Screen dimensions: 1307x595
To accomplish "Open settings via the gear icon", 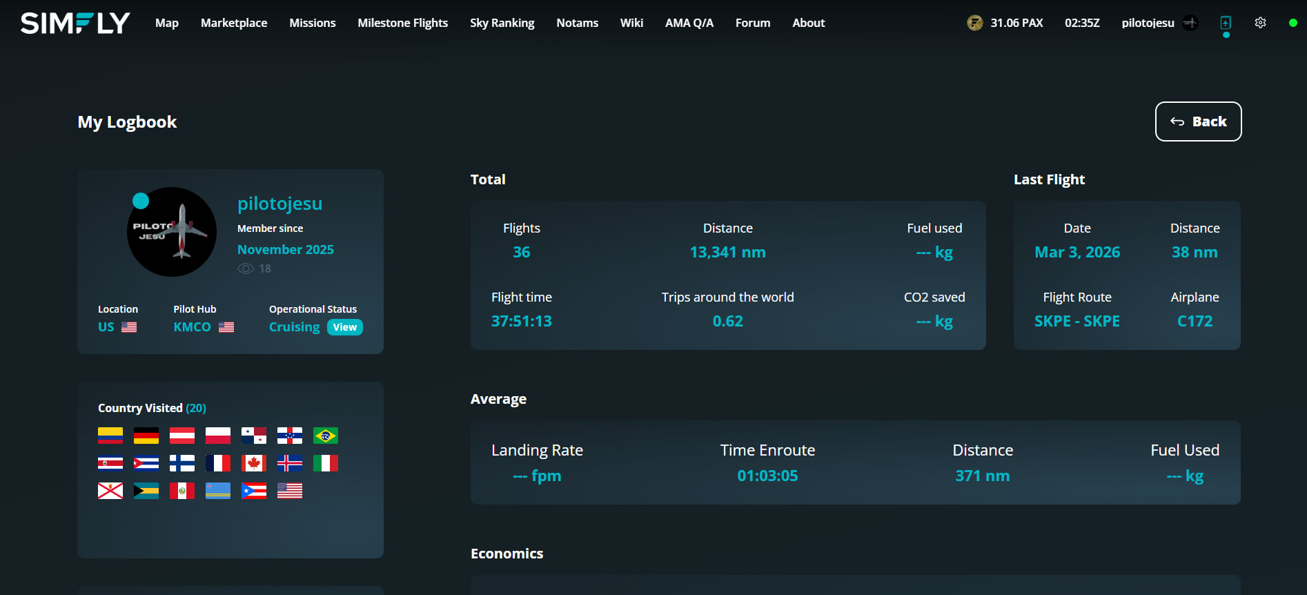I will click(x=1260, y=23).
